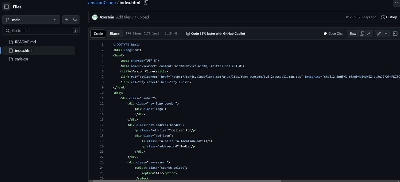Viewport: 400px width, 182px height.
Task: Open Axestein's avatar profile
Action: point(95,17)
